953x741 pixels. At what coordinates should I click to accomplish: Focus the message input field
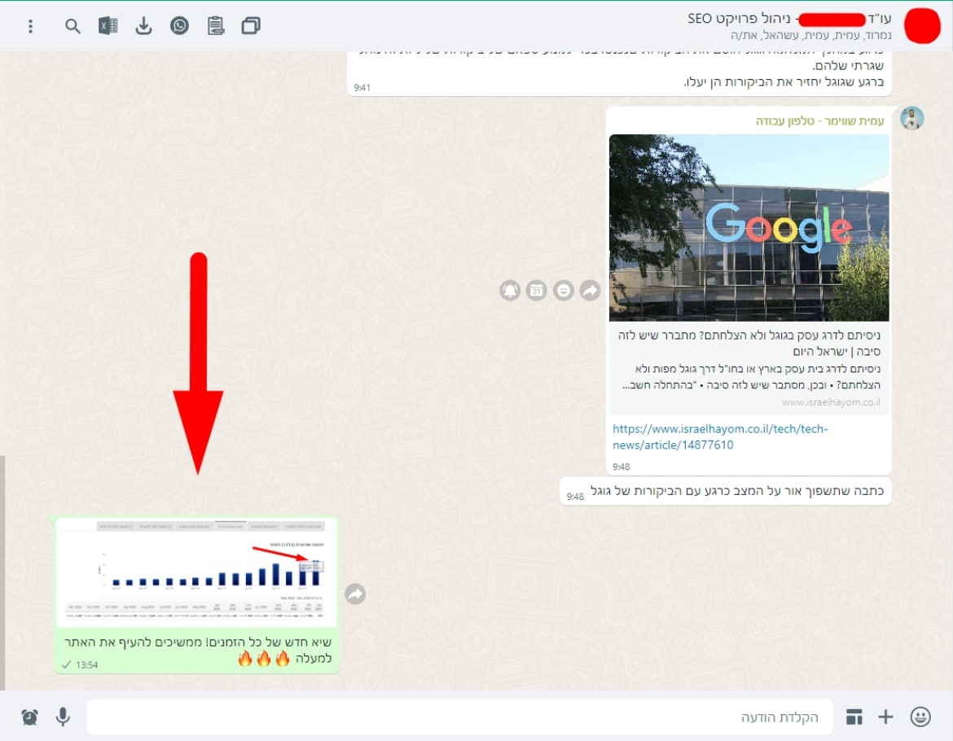(x=459, y=717)
